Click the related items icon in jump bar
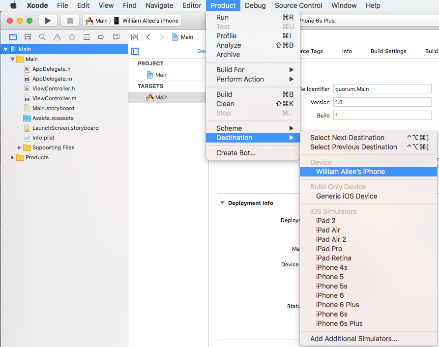The width and height of the screenshot is (439, 347). pyautogui.click(x=134, y=37)
